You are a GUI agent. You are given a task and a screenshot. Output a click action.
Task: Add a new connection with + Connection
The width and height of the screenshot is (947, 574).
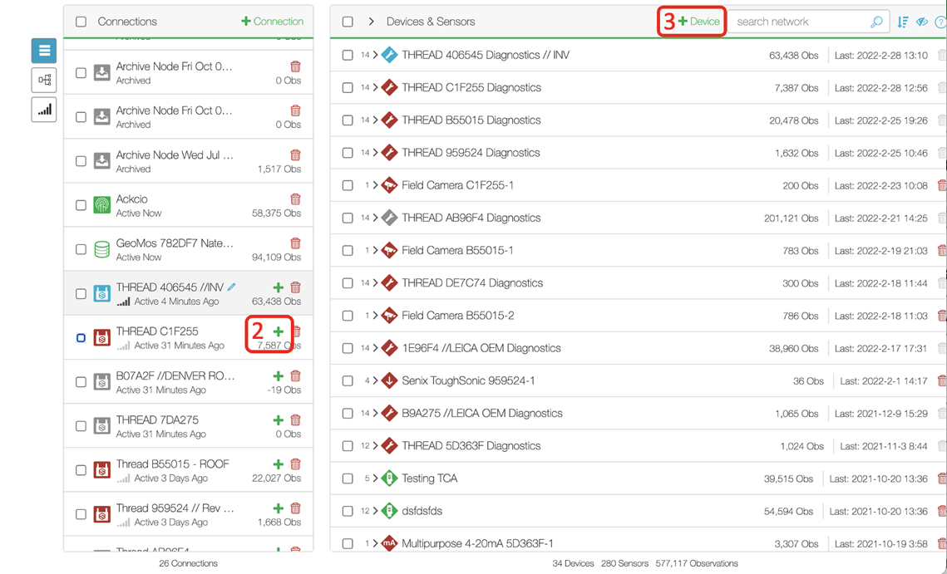click(273, 21)
